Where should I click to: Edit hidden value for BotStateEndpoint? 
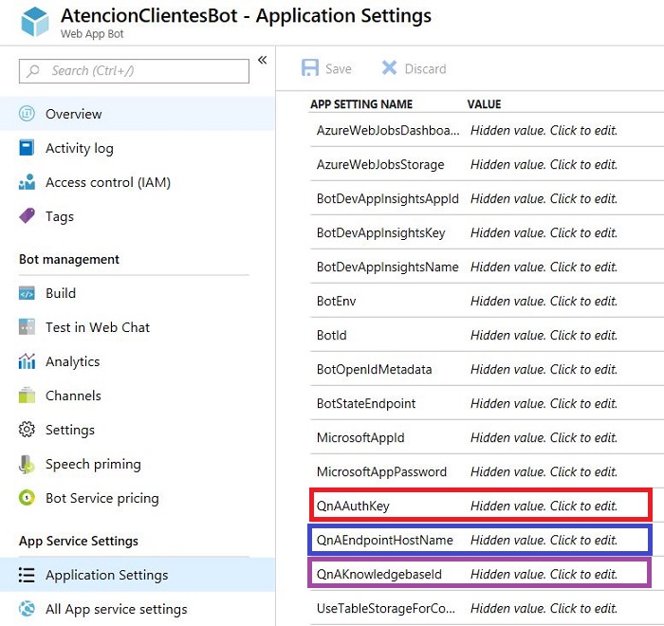(x=544, y=403)
